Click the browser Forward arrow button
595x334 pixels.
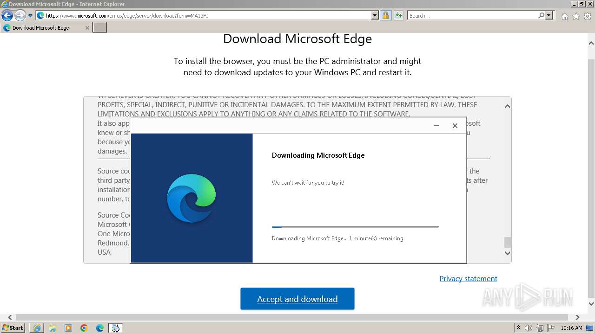(x=20, y=15)
